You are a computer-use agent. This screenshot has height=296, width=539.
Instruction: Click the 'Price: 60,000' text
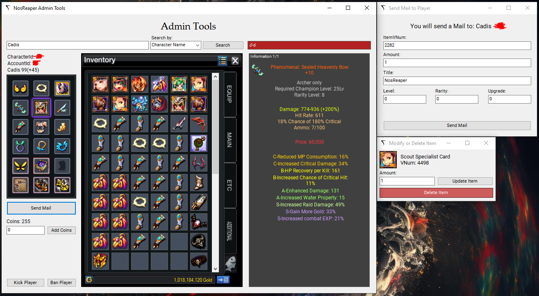tap(309, 142)
